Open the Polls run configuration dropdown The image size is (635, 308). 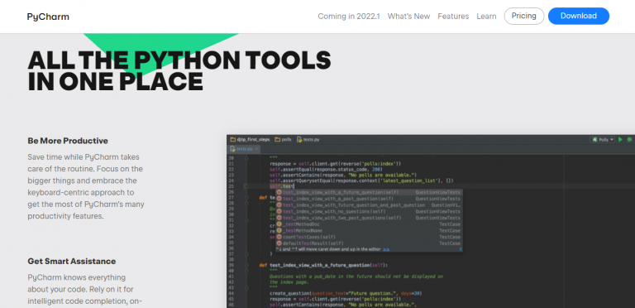tap(603, 139)
